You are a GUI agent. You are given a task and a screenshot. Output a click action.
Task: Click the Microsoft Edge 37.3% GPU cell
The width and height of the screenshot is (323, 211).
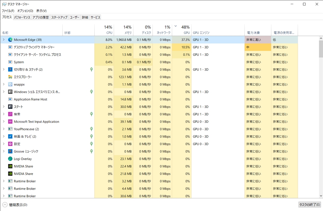coord(182,40)
